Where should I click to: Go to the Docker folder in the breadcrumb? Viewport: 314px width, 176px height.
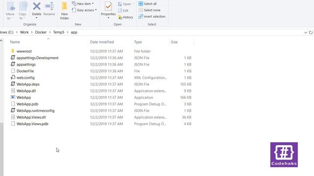click(41, 32)
